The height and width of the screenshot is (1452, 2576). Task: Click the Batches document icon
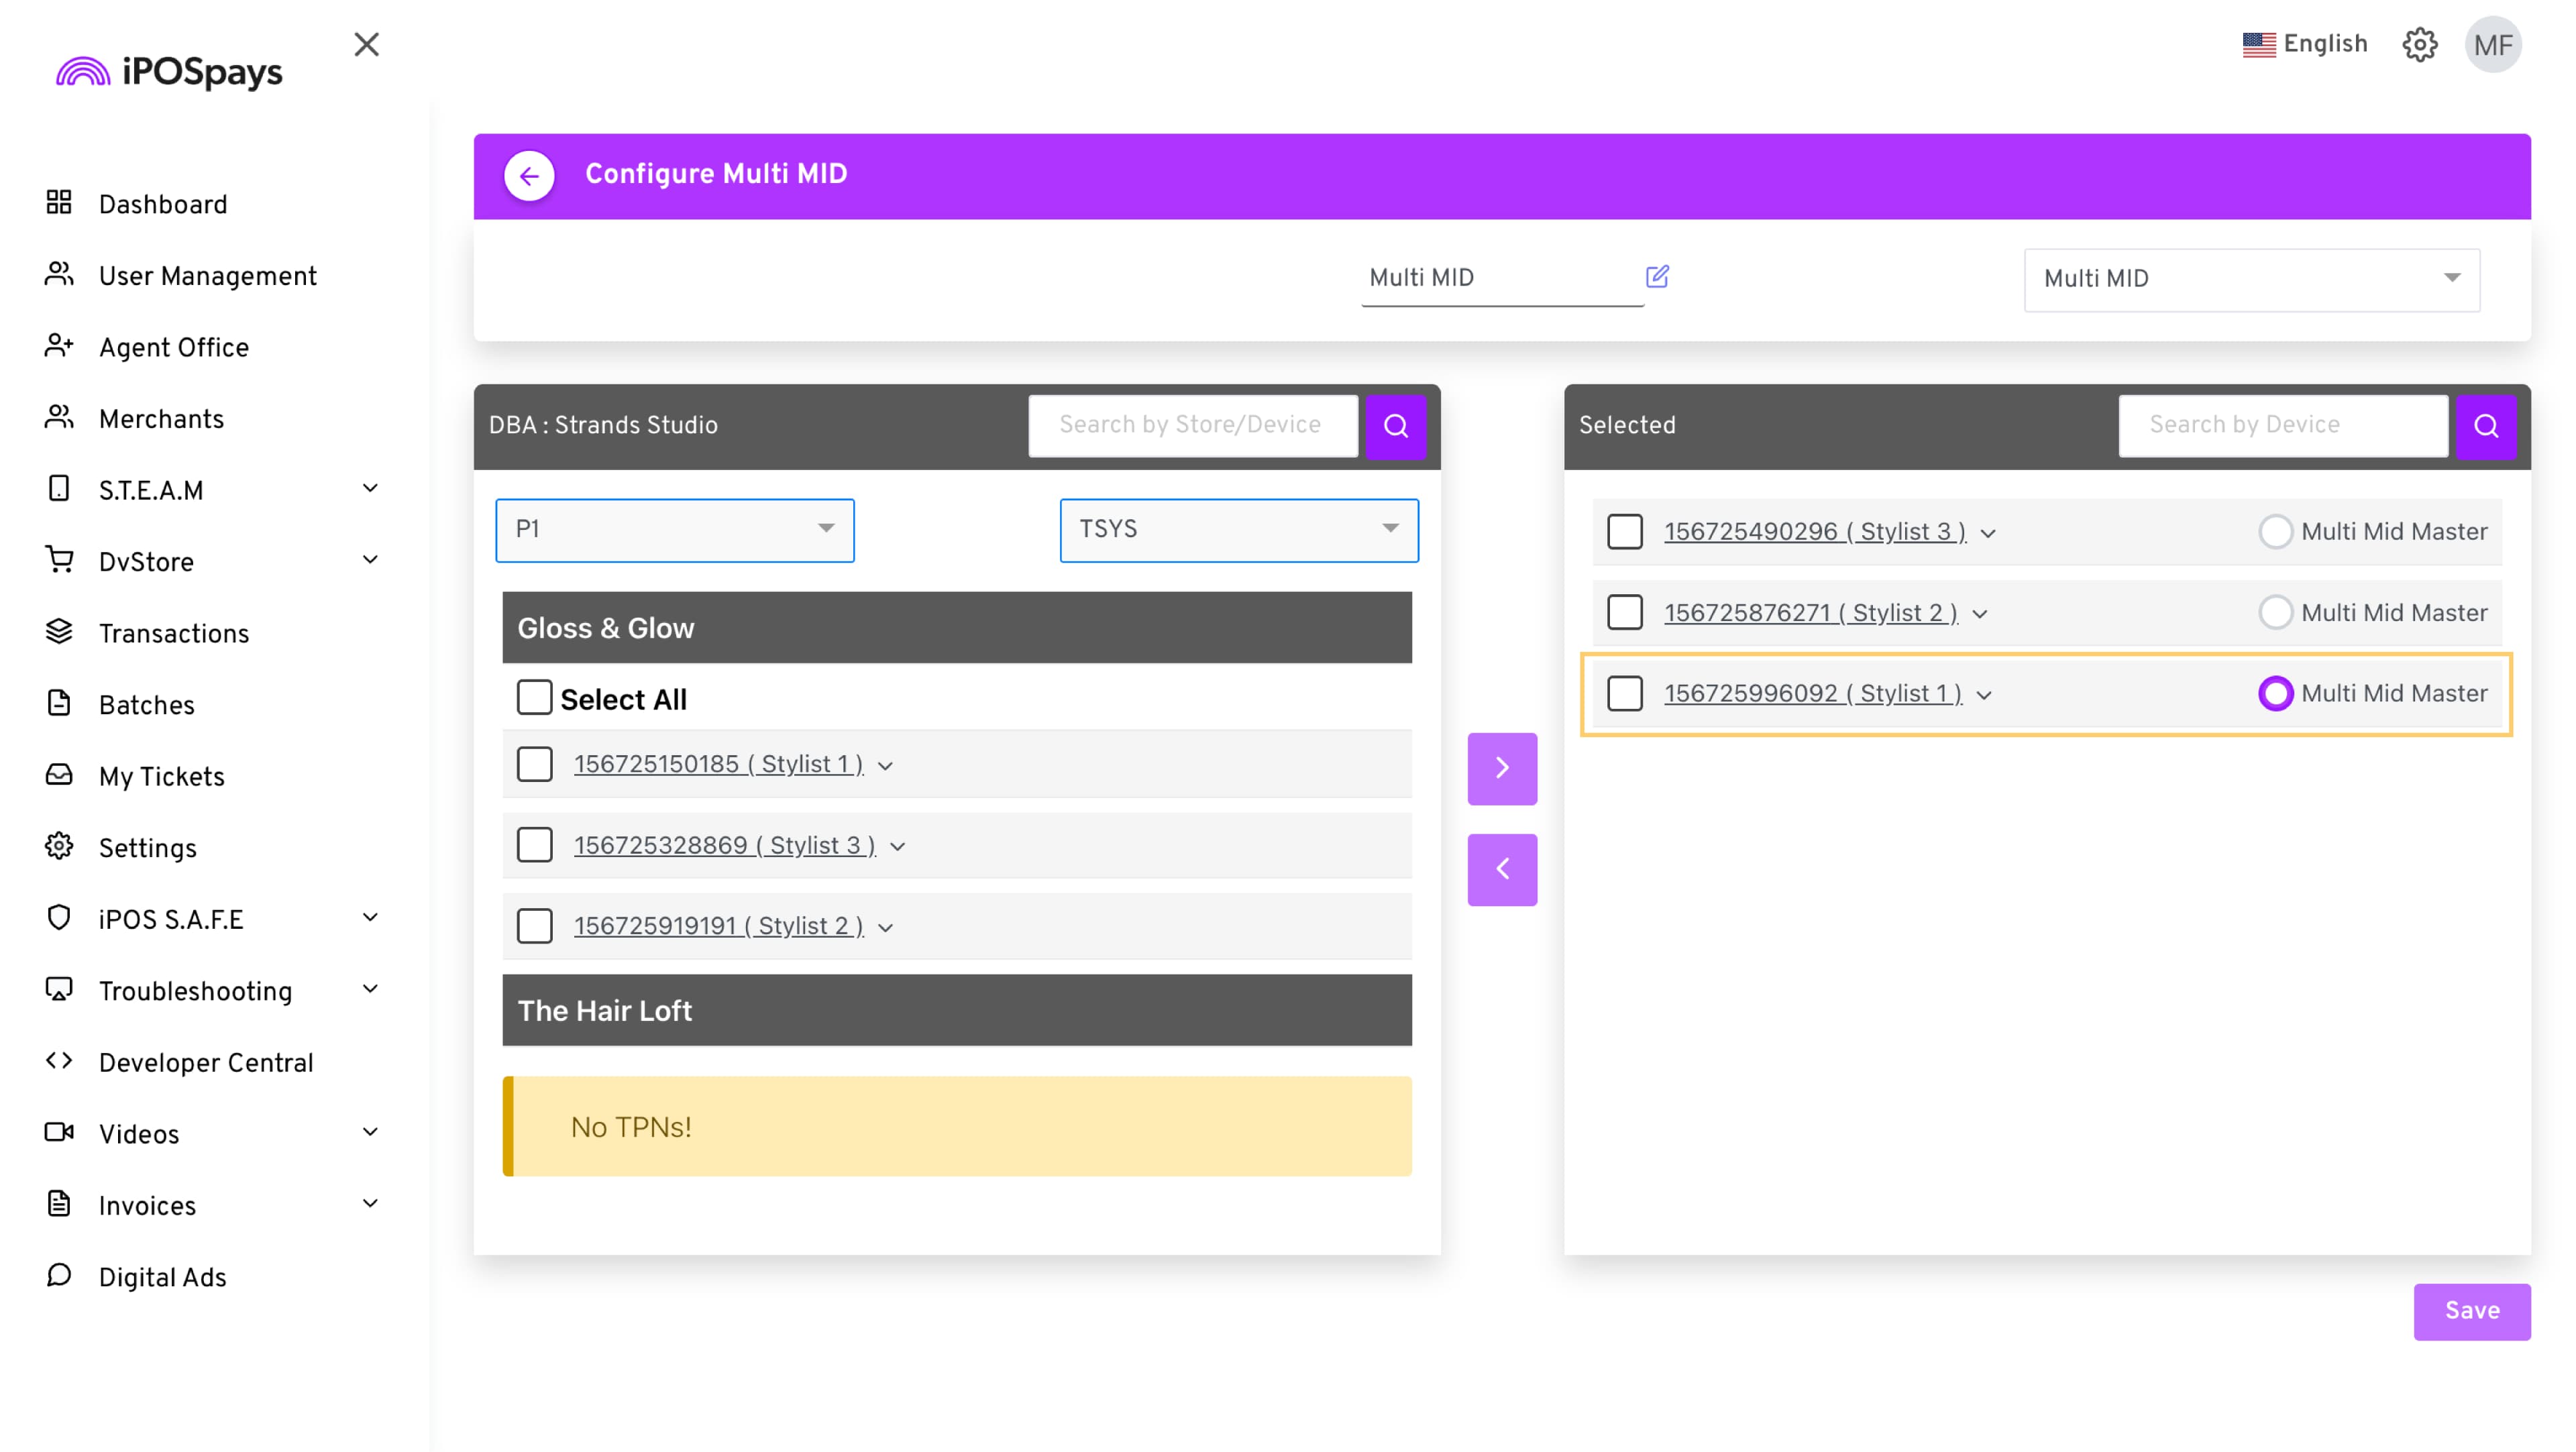59,703
